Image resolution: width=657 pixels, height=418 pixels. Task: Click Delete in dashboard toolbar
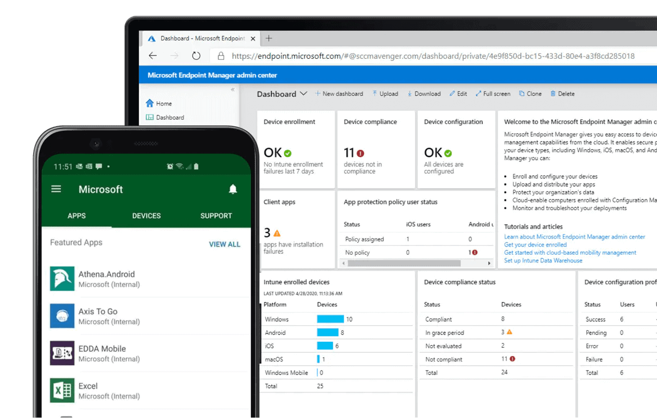(562, 94)
